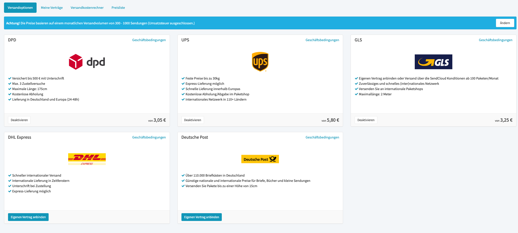Click the DHL Express logo
518x233 pixels.
tap(87, 159)
